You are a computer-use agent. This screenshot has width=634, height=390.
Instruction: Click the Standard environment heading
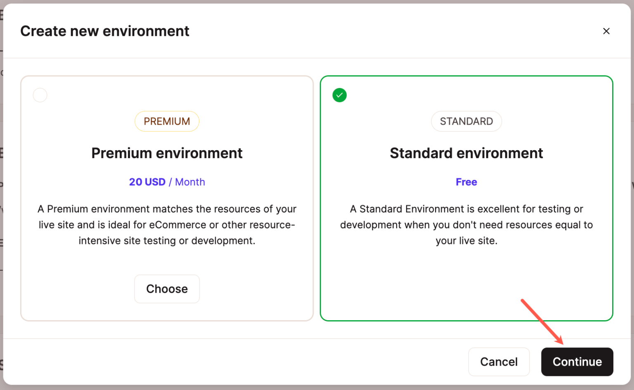tap(466, 153)
